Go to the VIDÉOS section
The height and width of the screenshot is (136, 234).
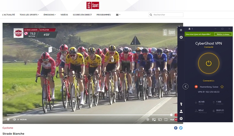[x=64, y=15]
